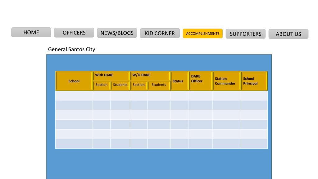Click the With DARE header

pos(111,76)
